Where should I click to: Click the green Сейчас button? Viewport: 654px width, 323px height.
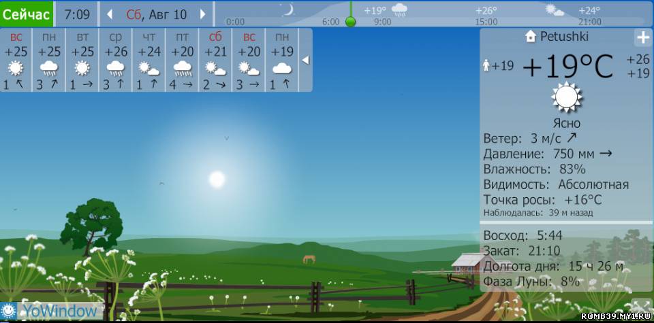26,14
